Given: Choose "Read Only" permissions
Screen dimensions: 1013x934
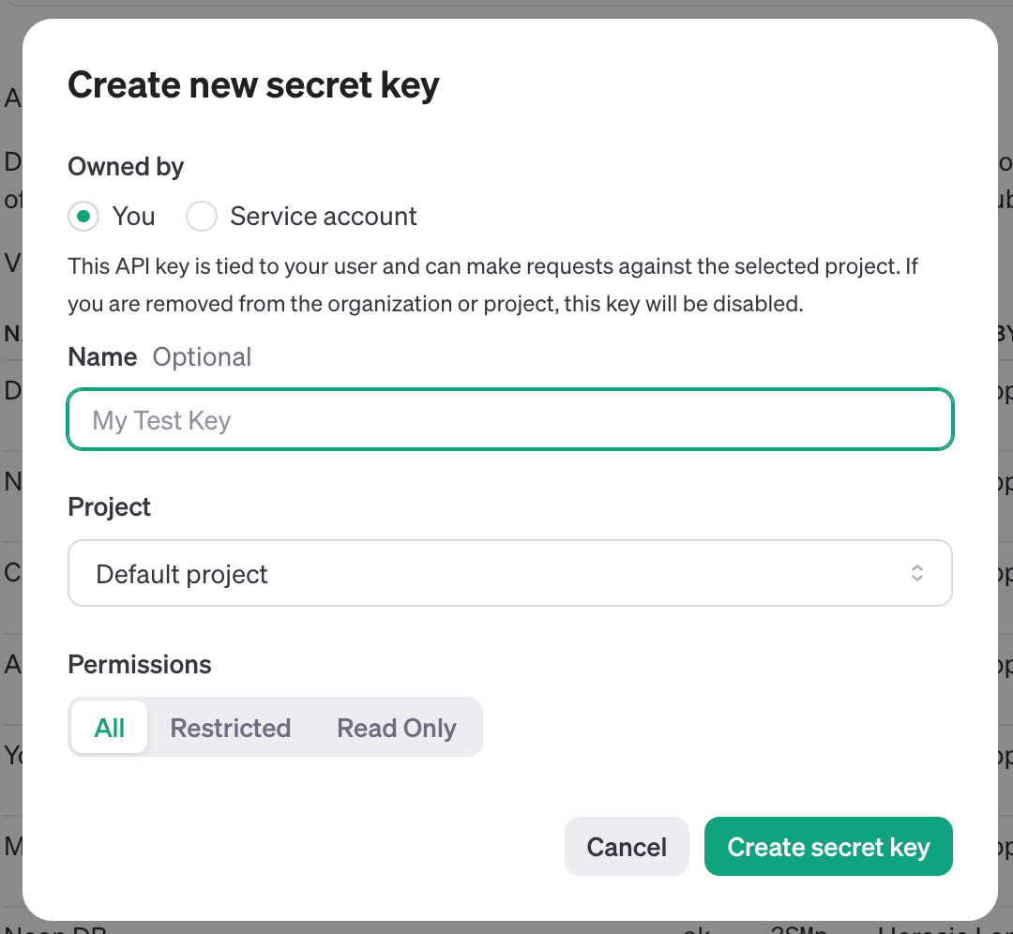Looking at the screenshot, I should pyautogui.click(x=396, y=727).
